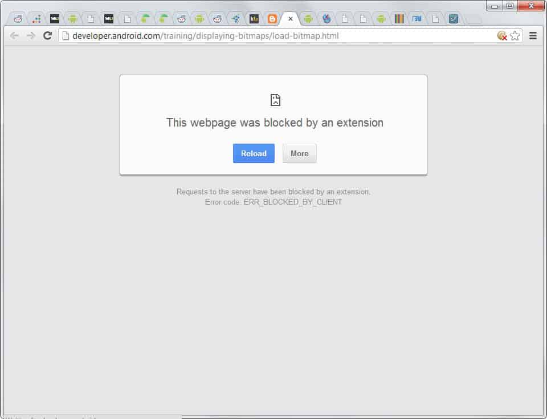The image size is (547, 419).
Task: Go back using the back arrow
Action: pyautogui.click(x=14, y=36)
